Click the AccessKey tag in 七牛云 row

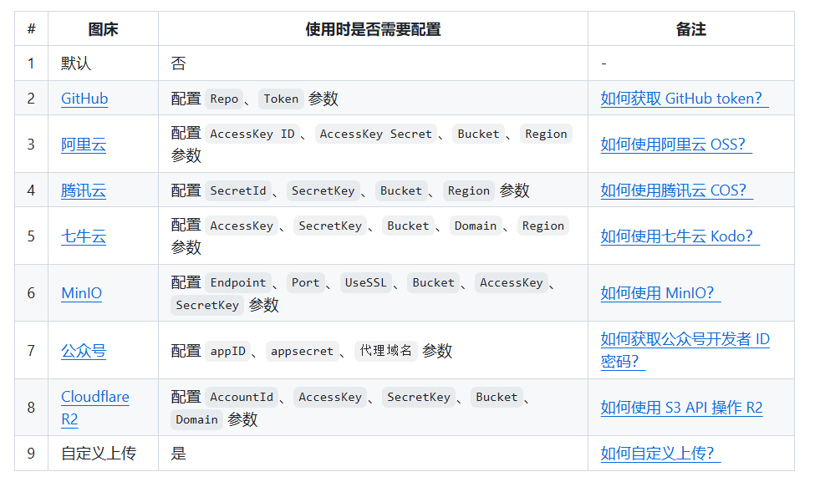[x=242, y=226]
